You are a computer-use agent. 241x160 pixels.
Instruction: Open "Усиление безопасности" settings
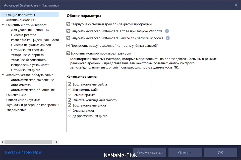[29, 60]
